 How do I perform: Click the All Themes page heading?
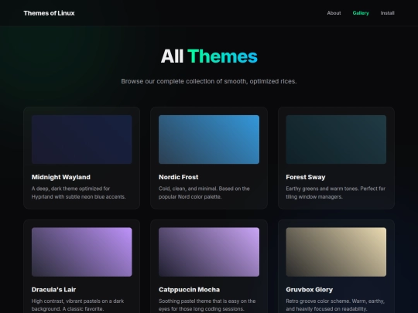pyautogui.click(x=209, y=56)
